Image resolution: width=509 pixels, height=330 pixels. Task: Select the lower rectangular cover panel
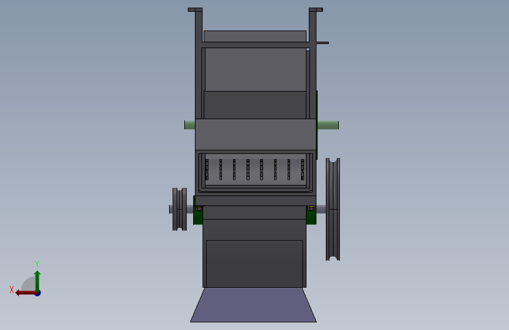255,264
